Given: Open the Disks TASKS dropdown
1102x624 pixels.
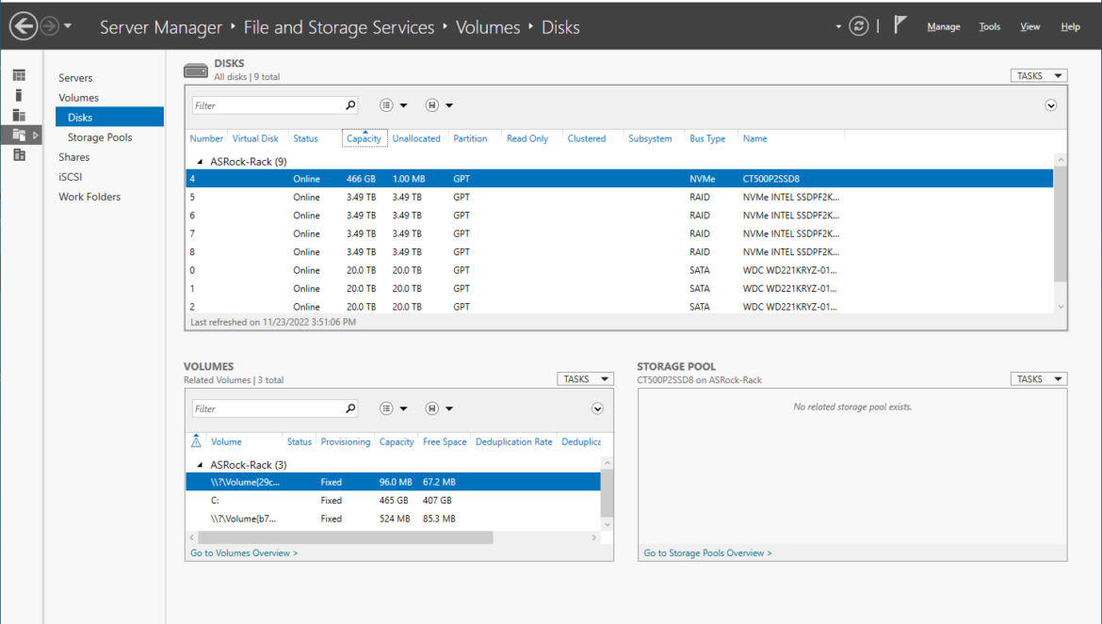Looking at the screenshot, I should tap(1039, 76).
